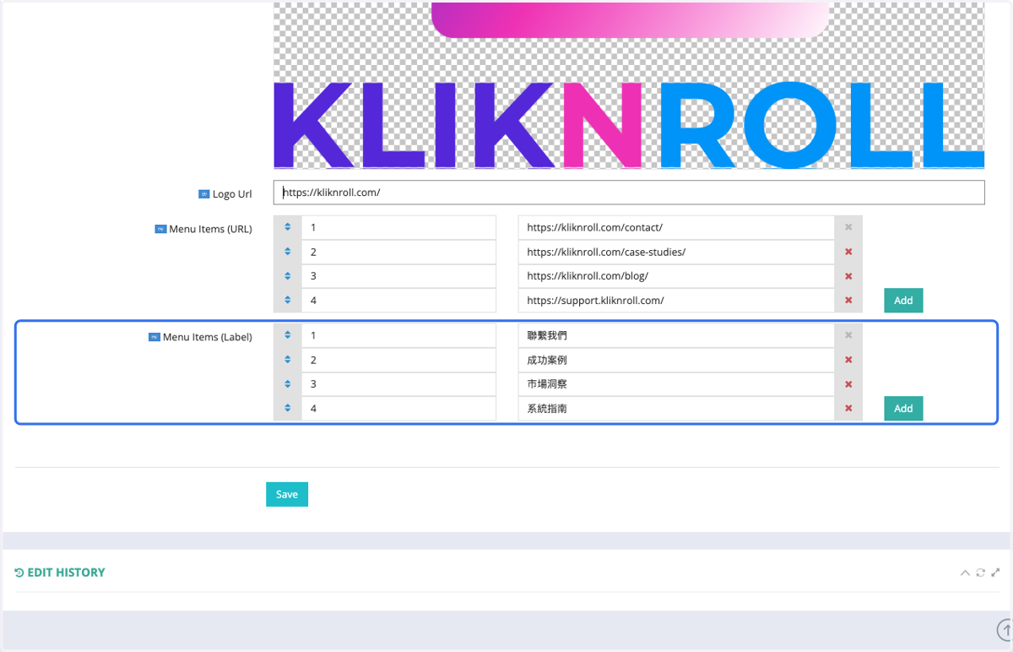Remove the 市場洞察 label row
This screenshot has height=652, width=1013.
tap(848, 384)
